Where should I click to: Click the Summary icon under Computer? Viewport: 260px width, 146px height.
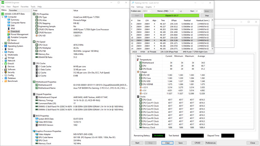pos(9,20)
